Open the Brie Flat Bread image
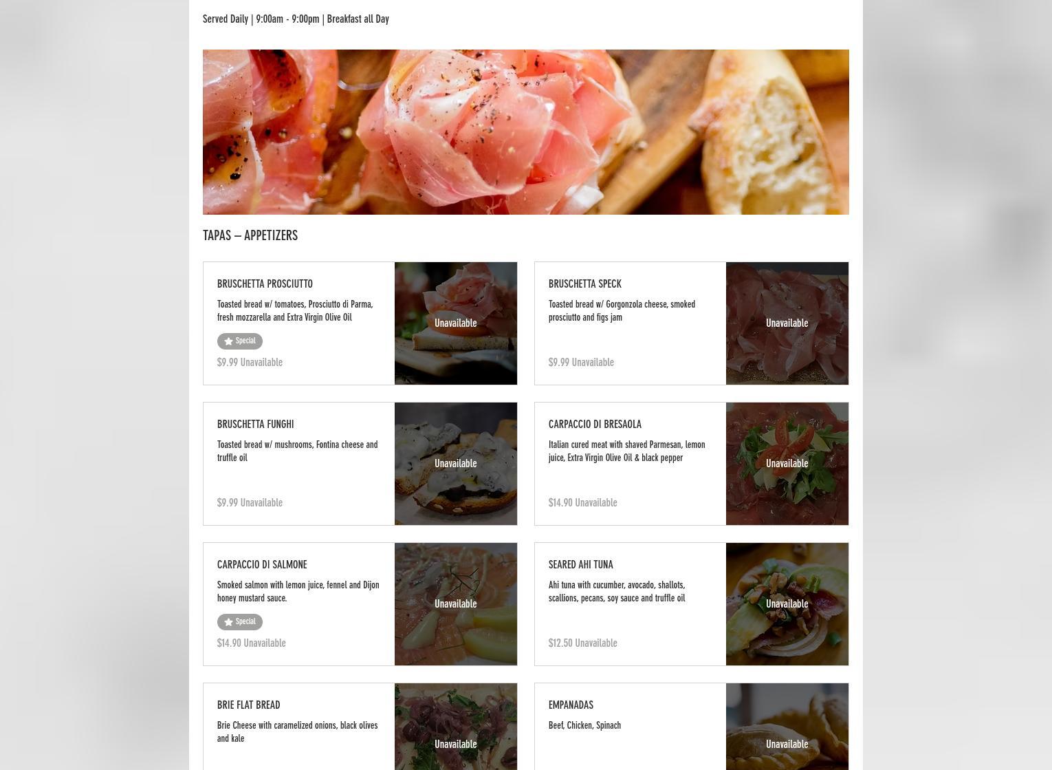Viewport: 1052px width, 770px height. tap(456, 727)
